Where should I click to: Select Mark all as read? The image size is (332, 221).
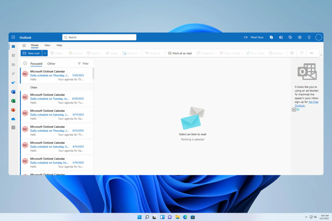(x=179, y=53)
